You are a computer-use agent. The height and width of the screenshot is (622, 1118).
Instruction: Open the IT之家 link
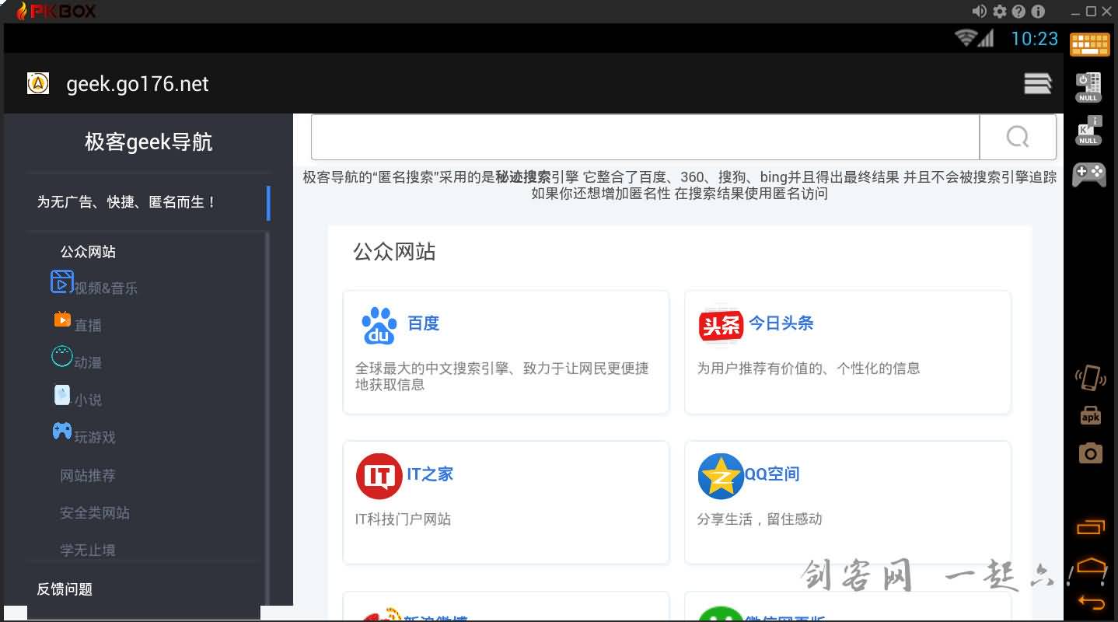430,474
